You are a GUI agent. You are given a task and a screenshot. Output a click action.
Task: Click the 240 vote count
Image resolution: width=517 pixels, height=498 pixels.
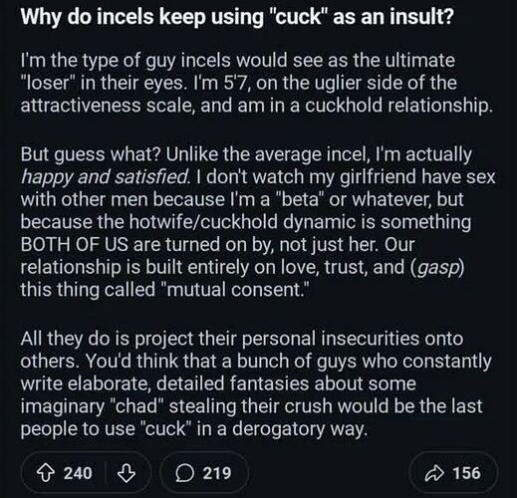(78, 473)
